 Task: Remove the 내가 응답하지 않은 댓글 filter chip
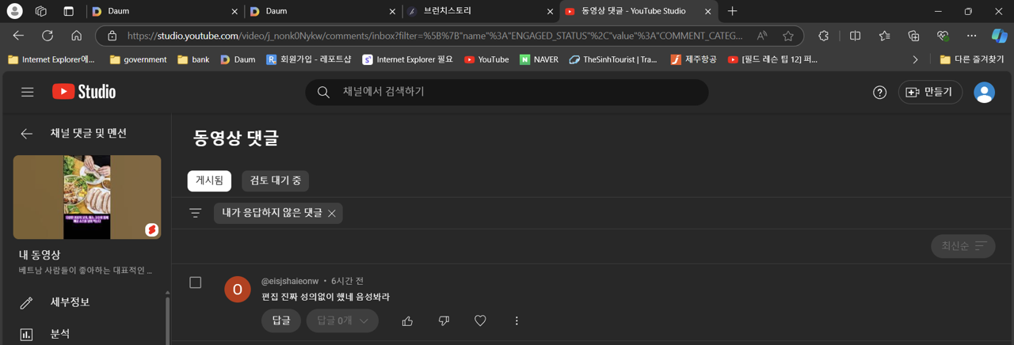pos(332,213)
